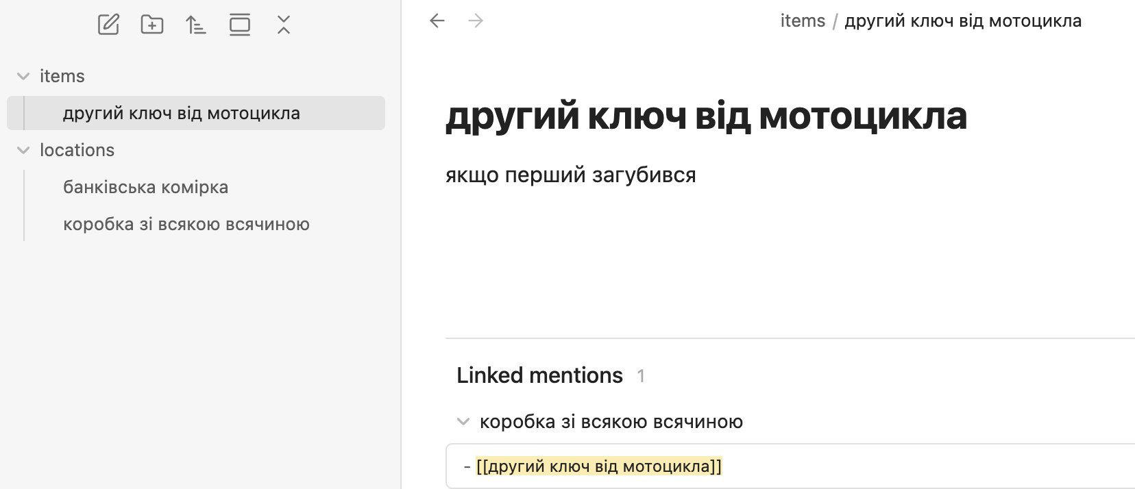Open the коробка зі всякою всячиною backlink title

[x=611, y=422]
